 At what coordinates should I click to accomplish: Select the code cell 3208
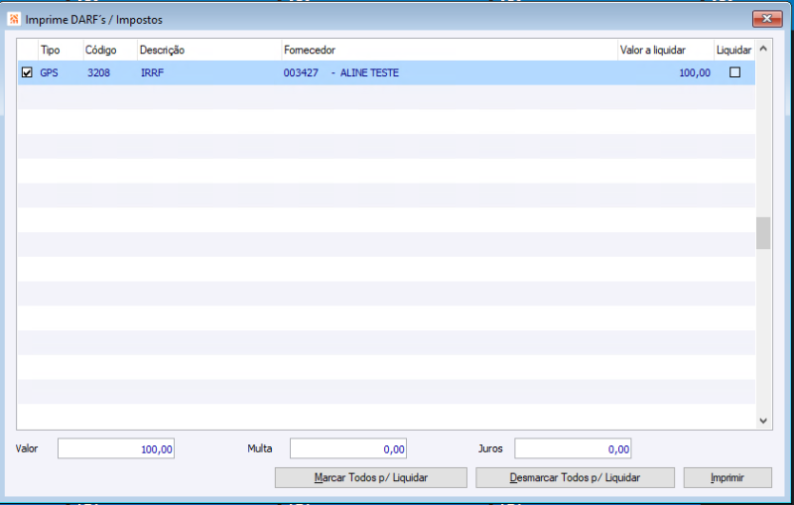[98, 72]
